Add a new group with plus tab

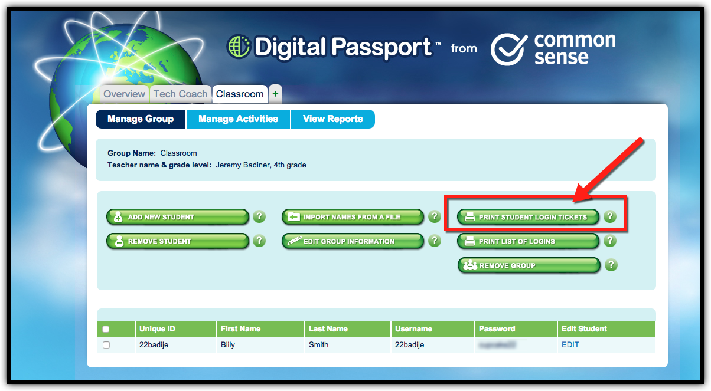coord(275,94)
